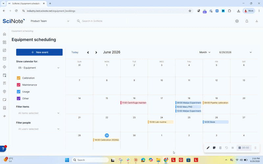This screenshot has width=263, height=164.
Task: Open the list lines sidebar icon
Action: (5, 83)
